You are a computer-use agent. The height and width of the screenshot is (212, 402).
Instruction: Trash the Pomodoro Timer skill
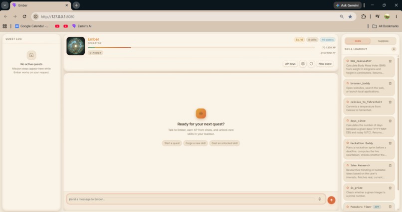[390, 207]
